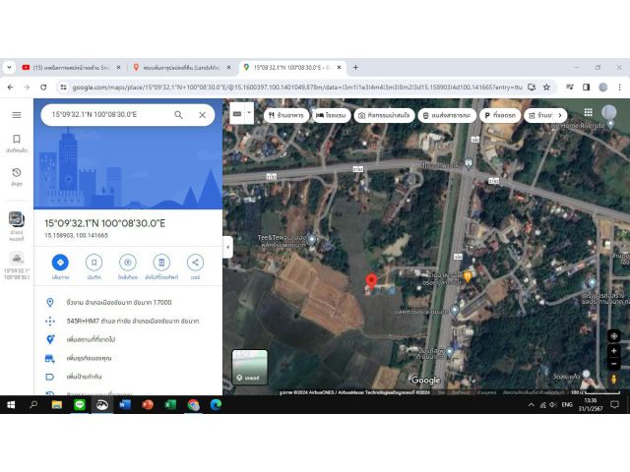Zoom in the map with plus

click(614, 351)
